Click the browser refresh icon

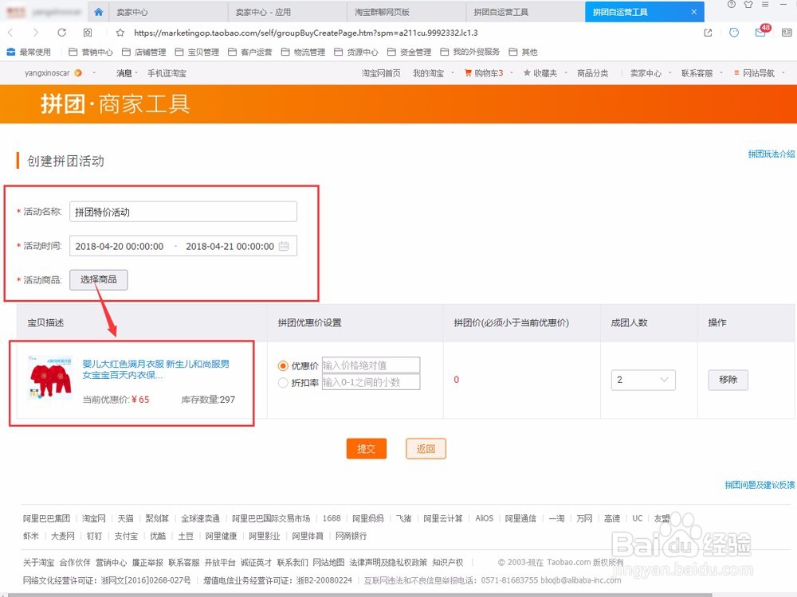tap(62, 33)
